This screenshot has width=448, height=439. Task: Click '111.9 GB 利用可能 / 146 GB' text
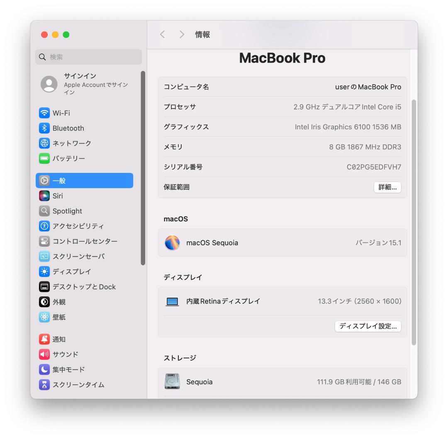[x=359, y=382]
